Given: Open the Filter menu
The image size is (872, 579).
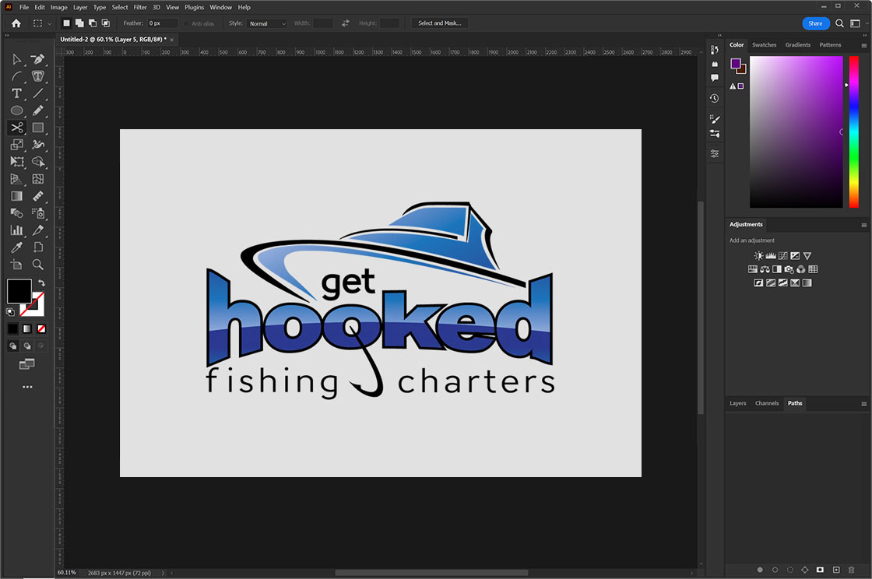Looking at the screenshot, I should 140,7.
